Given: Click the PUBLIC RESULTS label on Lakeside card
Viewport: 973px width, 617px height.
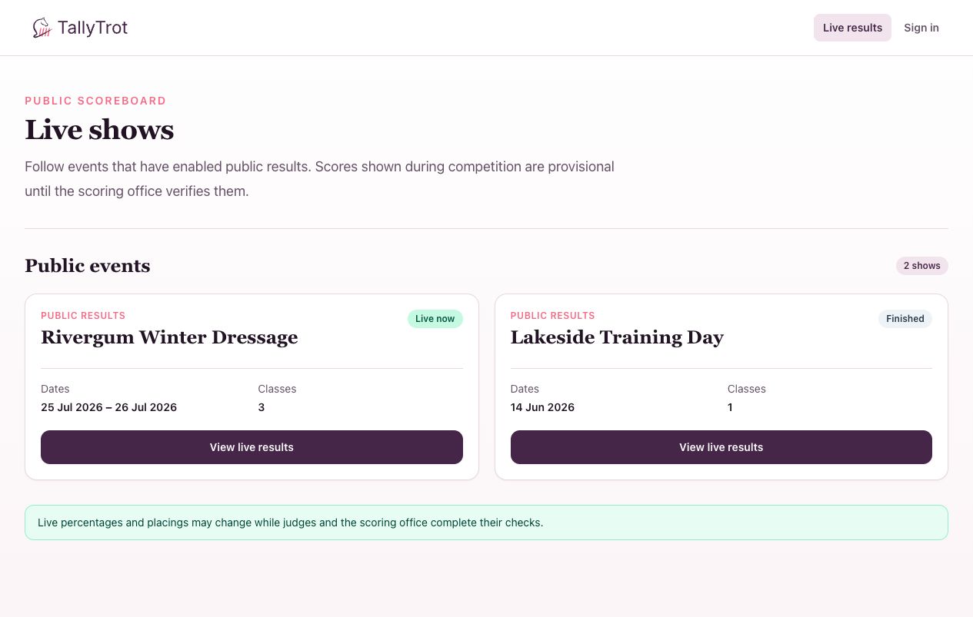Looking at the screenshot, I should coord(553,316).
